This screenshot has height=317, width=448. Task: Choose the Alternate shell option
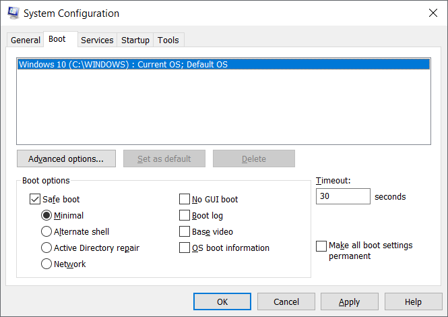[x=46, y=232]
